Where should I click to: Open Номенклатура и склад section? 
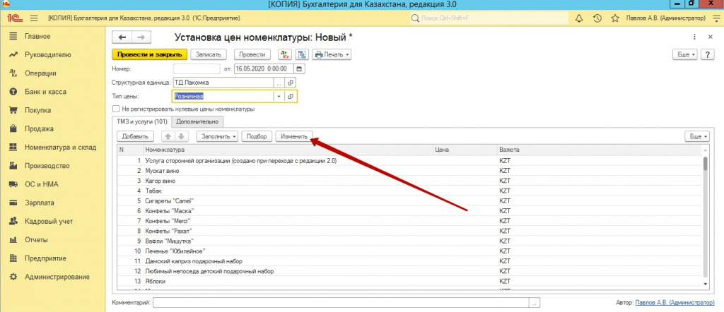[60, 148]
